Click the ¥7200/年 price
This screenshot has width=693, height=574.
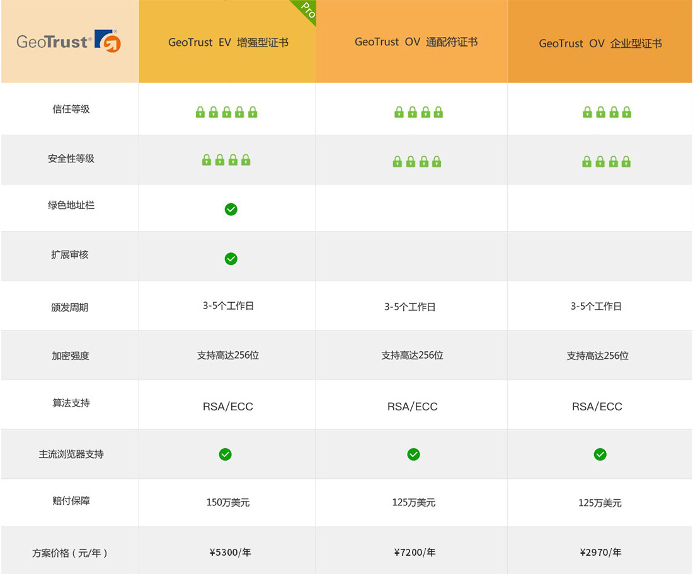[415, 553]
